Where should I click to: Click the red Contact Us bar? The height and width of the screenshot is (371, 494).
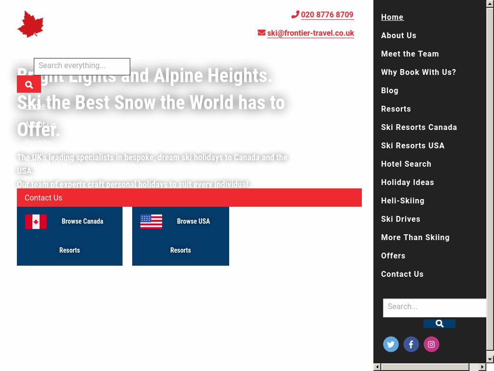pos(189,198)
